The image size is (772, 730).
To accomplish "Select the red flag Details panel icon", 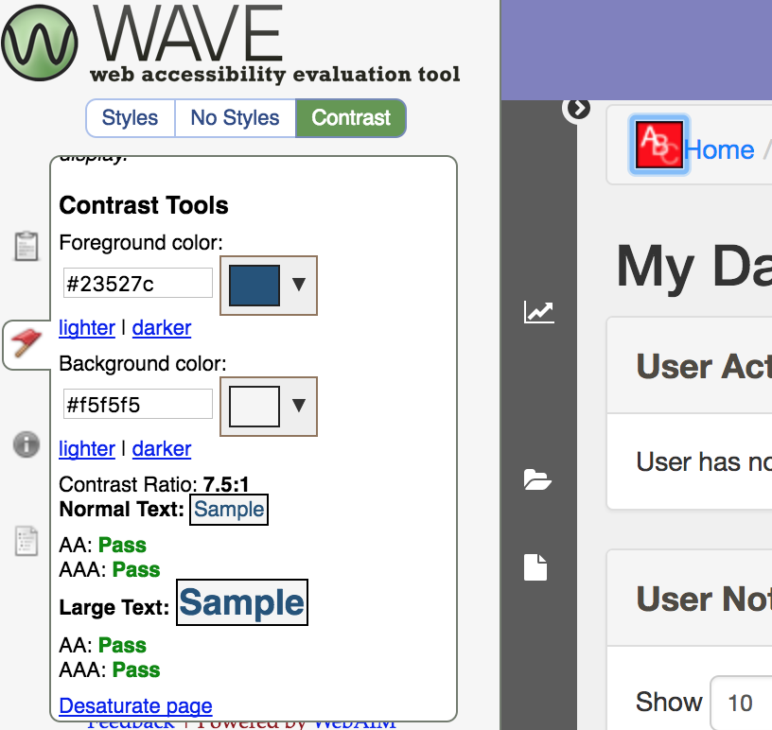I will pyautogui.click(x=26, y=342).
